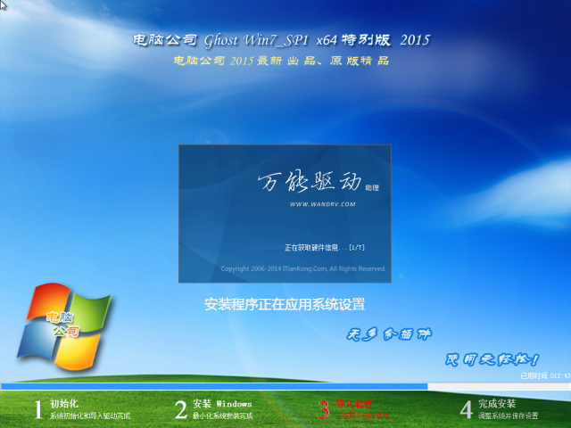571x428 pixels.
Task: Select the large numeral 4 step marker
Action: point(466,409)
